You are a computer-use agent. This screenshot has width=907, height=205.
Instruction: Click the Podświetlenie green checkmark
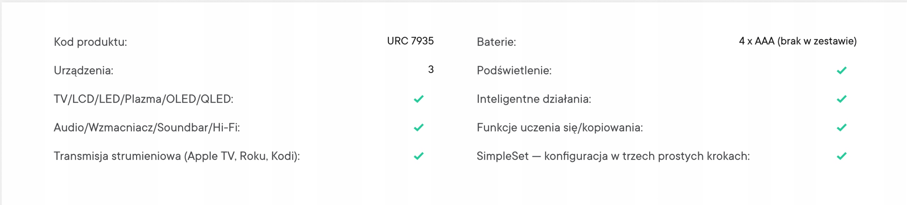(842, 71)
